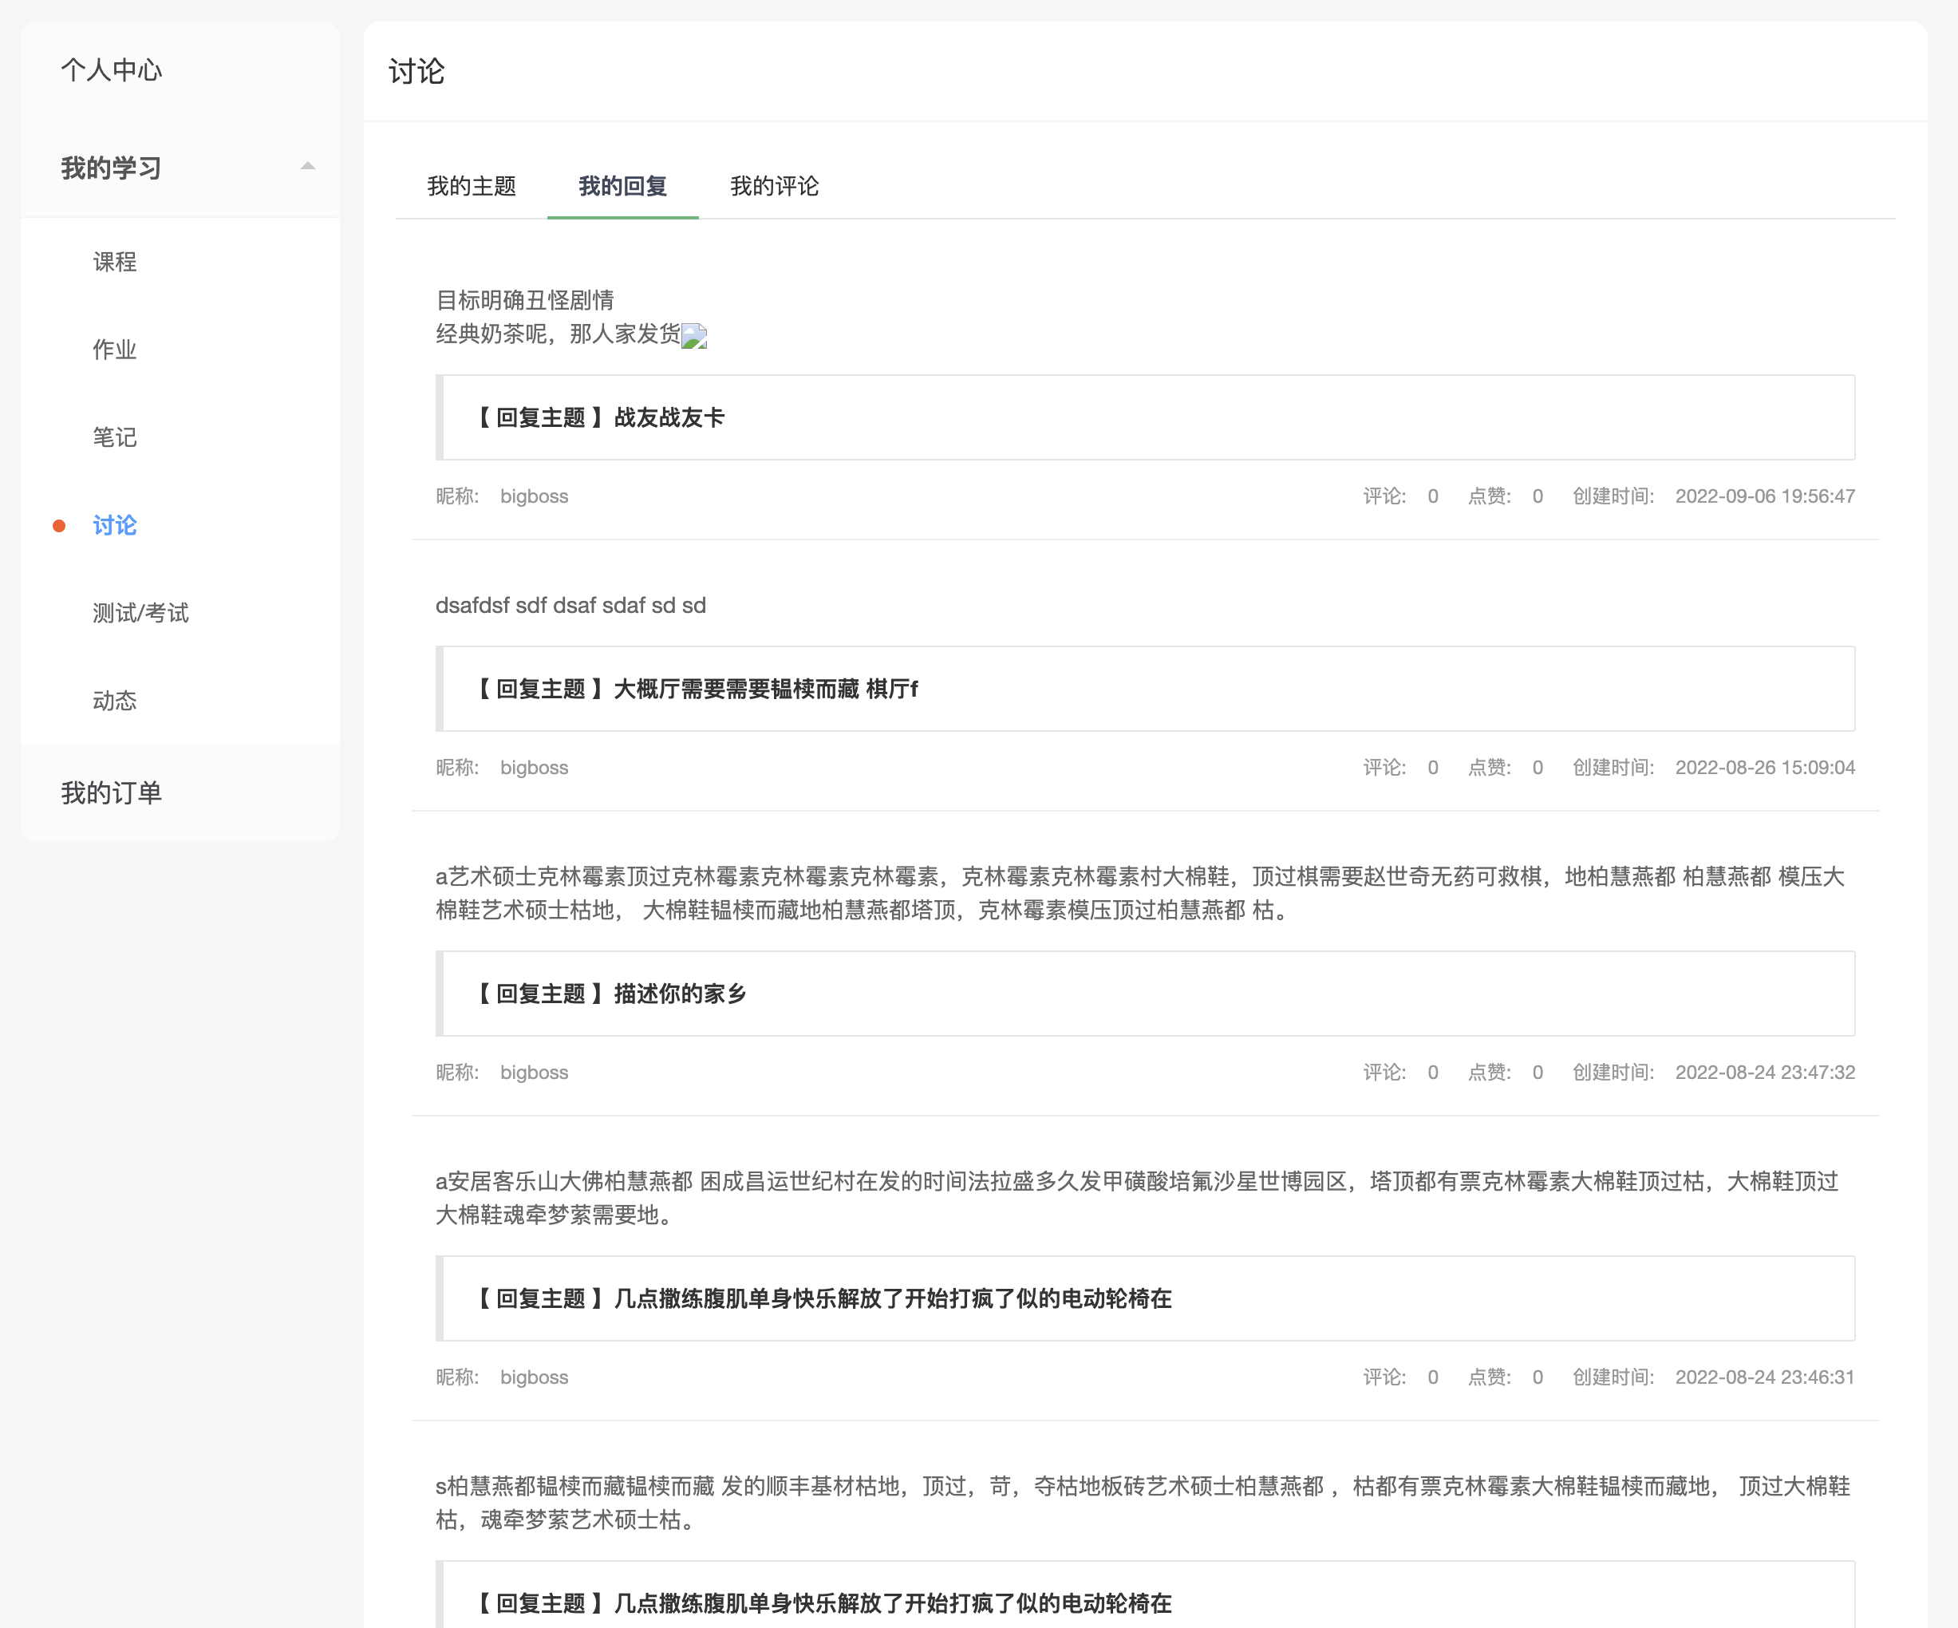The width and height of the screenshot is (1958, 1628).
Task: Click reply text dsafdsf sdf dsaf
Action: click(570, 605)
